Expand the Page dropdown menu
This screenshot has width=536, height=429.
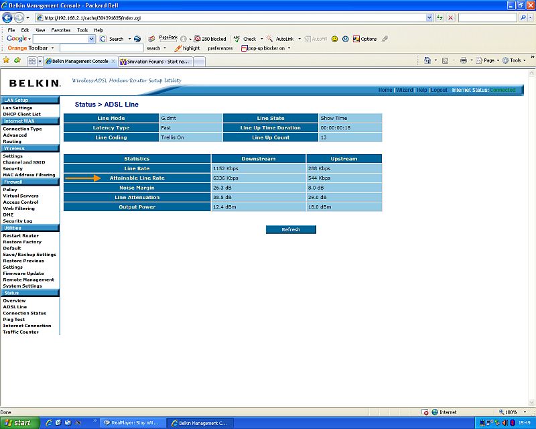(488, 60)
